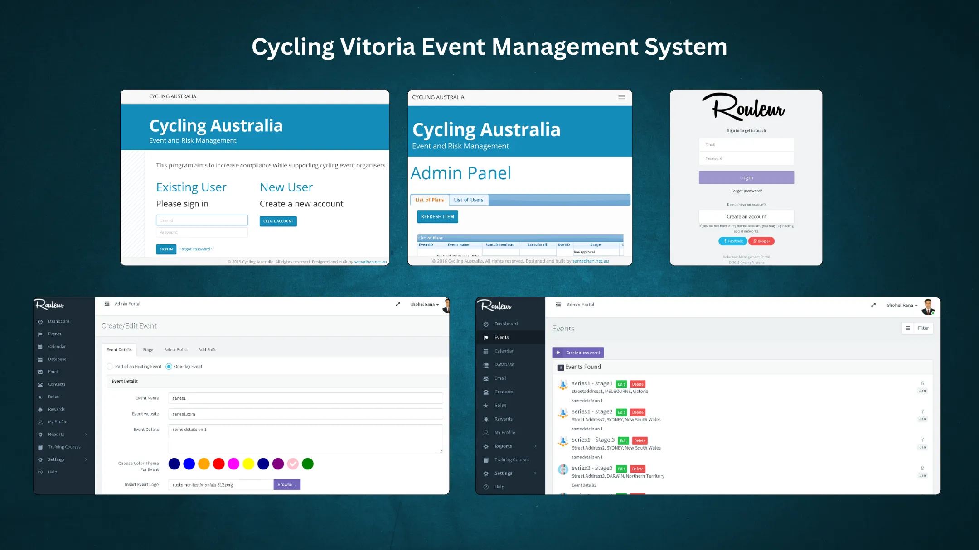Expand Shohel Rana user dropdown on Events page
979x550 pixels.
902,306
